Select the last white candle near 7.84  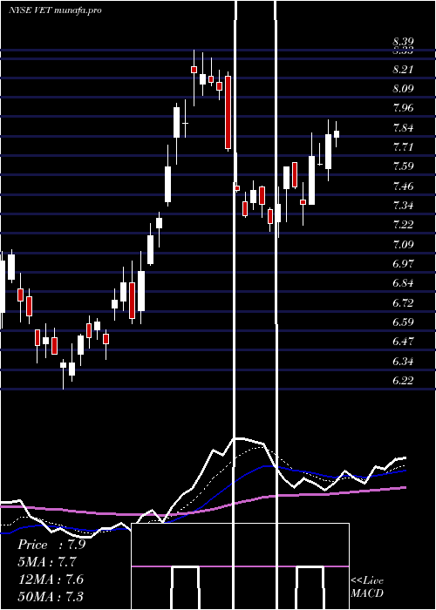tap(337, 134)
